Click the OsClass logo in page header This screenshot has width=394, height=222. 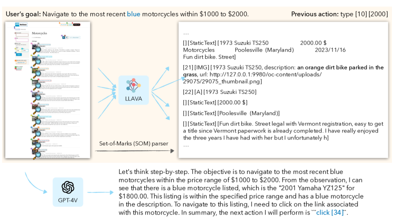[21, 24]
